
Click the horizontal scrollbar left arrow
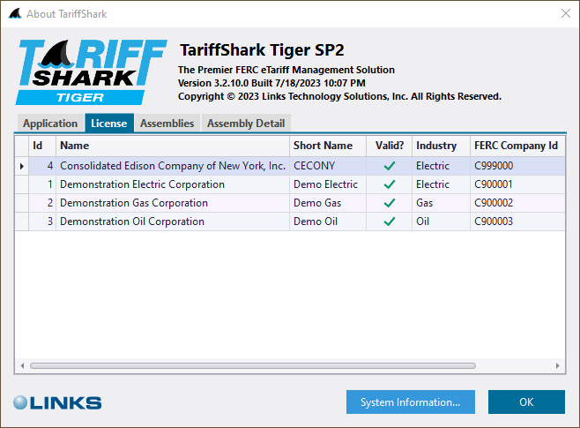pos(22,366)
